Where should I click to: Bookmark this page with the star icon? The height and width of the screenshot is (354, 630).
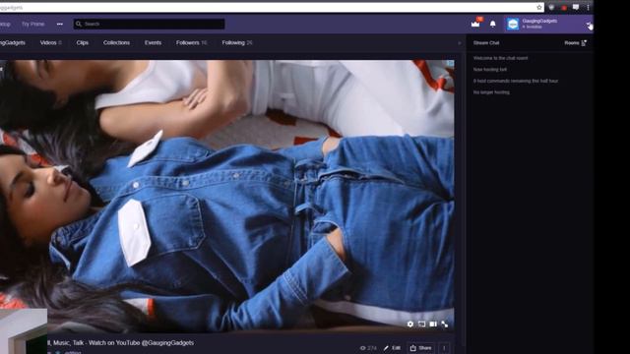(x=539, y=7)
